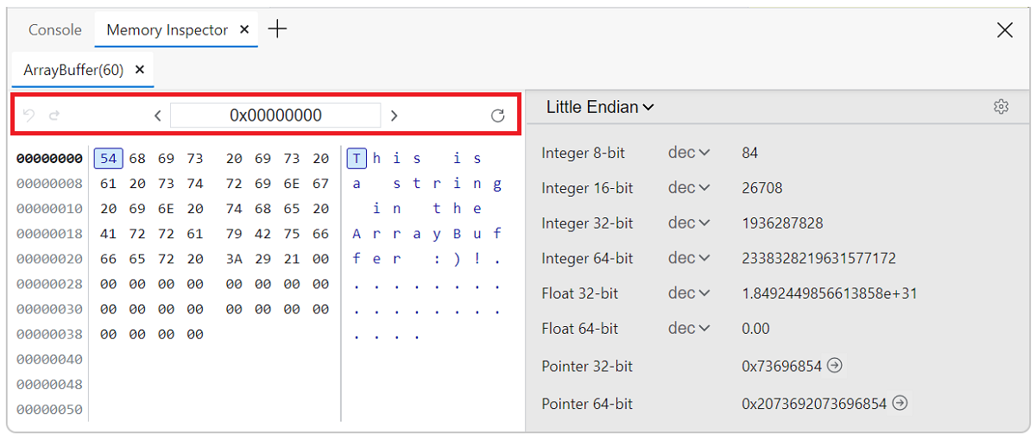This screenshot has height=440, width=1036.
Task: Refresh the memory view
Action: pos(497,116)
